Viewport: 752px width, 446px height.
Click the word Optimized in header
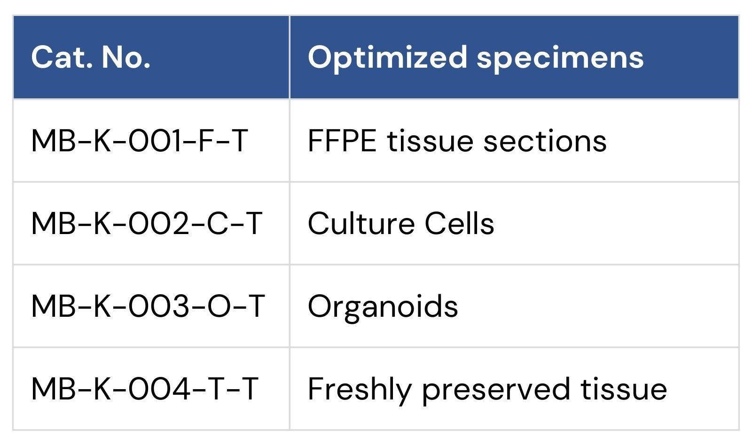387,58
